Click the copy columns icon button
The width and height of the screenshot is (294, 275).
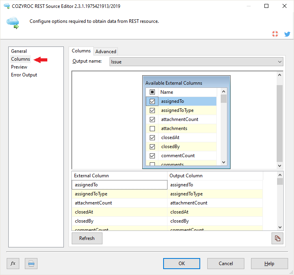point(277,238)
